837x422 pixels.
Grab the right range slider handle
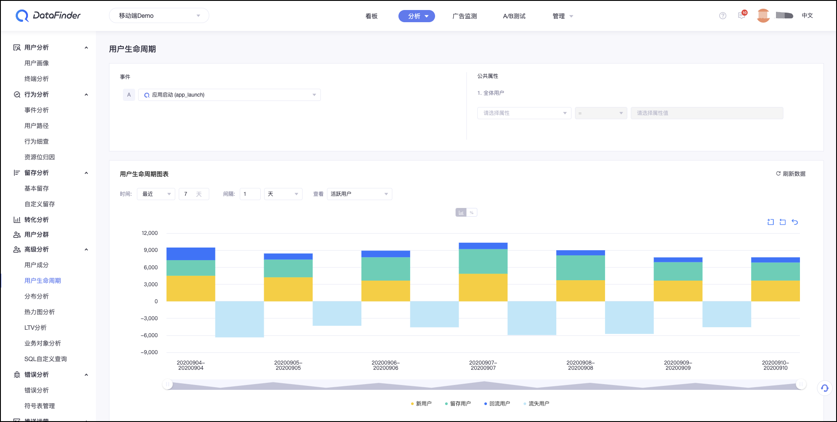pyautogui.click(x=801, y=385)
